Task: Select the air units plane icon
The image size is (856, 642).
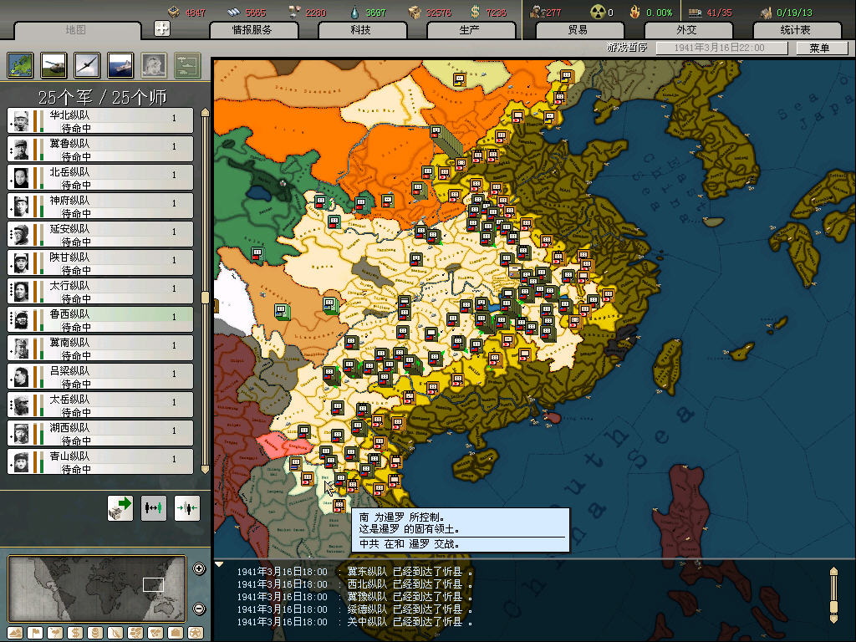Action: (87, 65)
